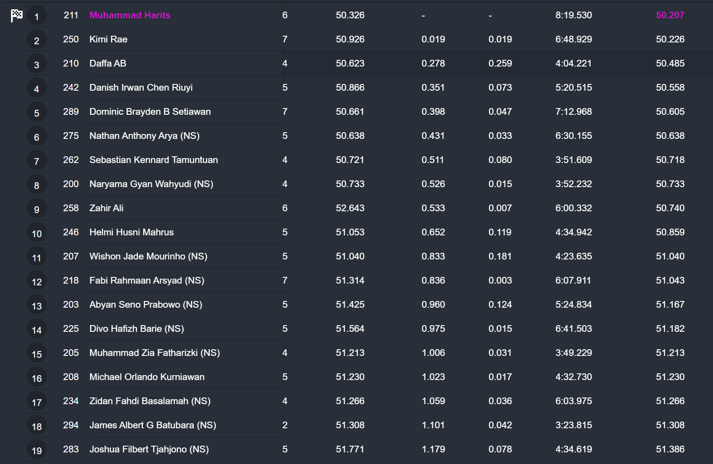
Task: Select the position 14 circle badge
Action: [37, 330]
